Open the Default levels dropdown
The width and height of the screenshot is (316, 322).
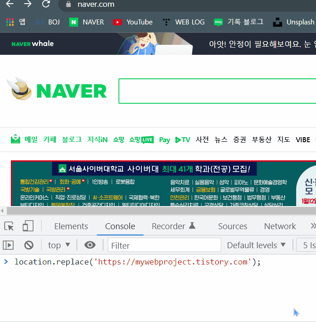[x=256, y=245]
